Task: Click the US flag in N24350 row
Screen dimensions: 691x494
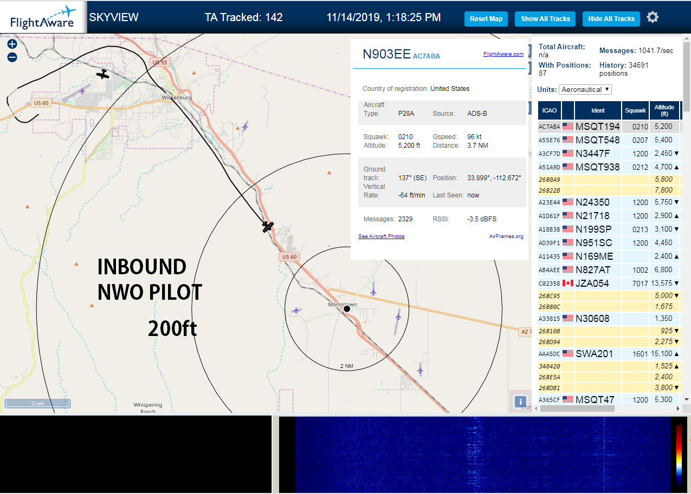Action: [x=568, y=202]
